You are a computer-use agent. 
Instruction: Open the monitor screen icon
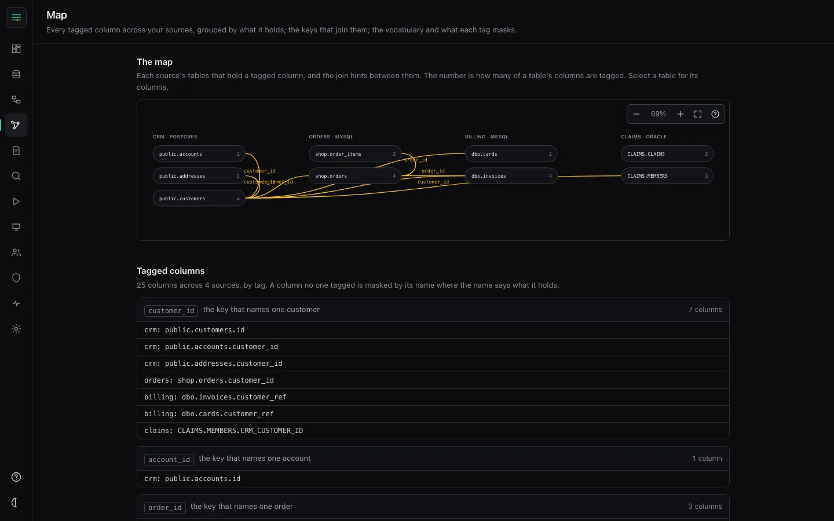pyautogui.click(x=16, y=227)
